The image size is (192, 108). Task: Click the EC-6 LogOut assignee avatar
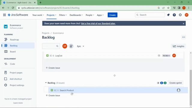coord(174,55)
